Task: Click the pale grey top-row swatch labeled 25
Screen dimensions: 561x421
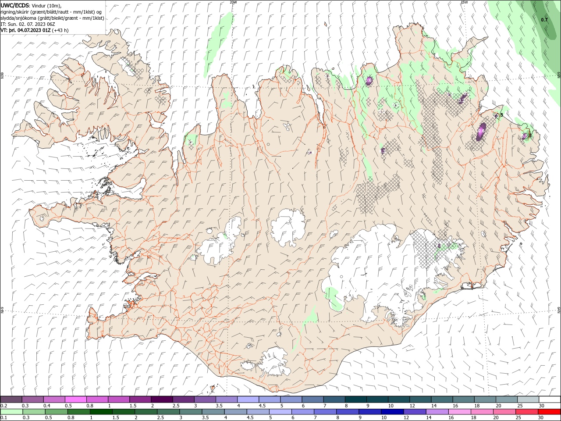Action: tap(528, 400)
